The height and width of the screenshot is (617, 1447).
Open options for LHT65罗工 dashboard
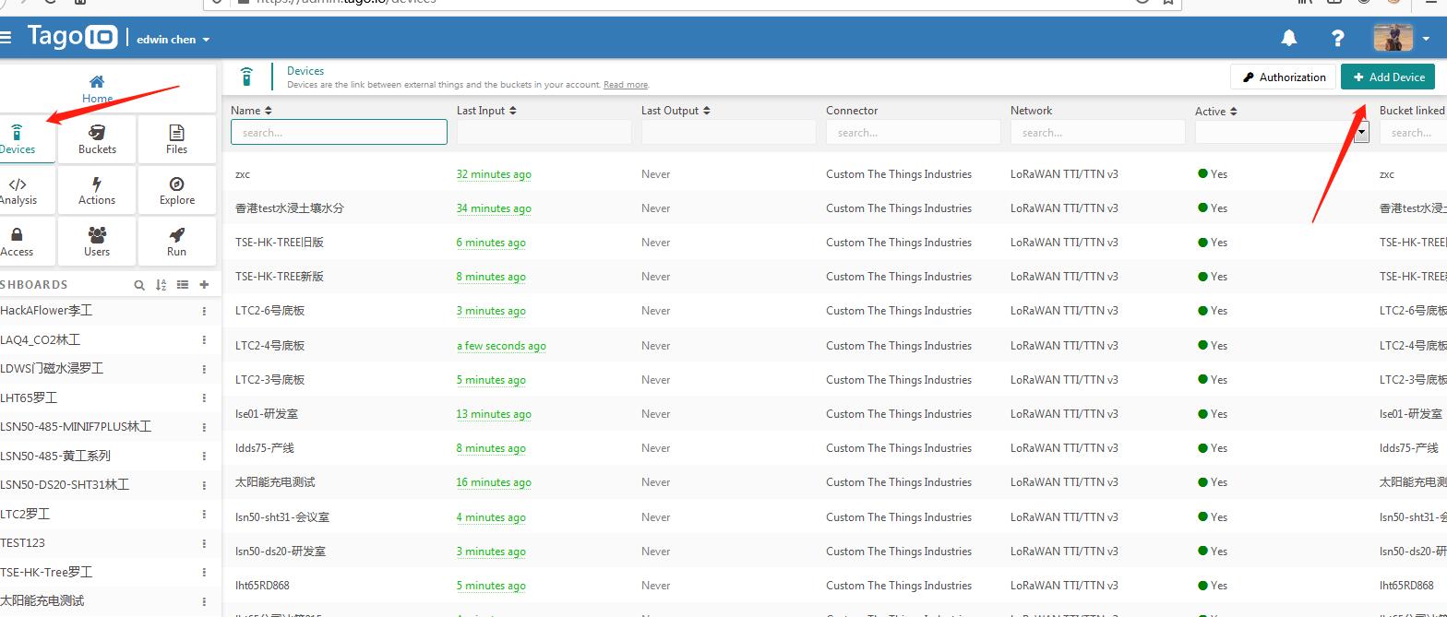(x=204, y=398)
